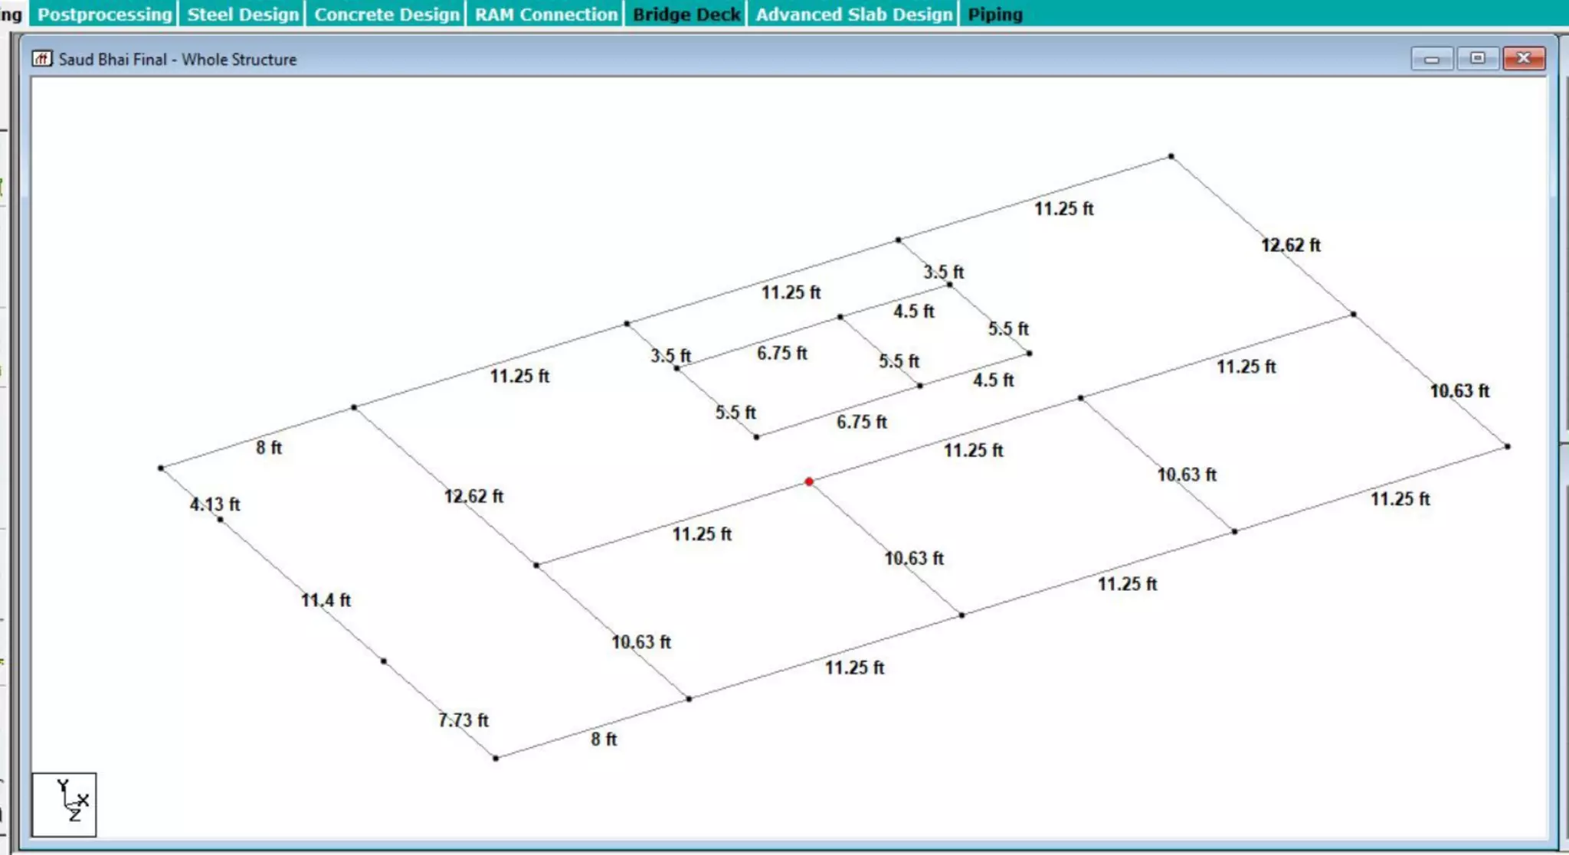The image size is (1569, 855).
Task: Click the topmost corner node of structure
Action: point(1171,157)
